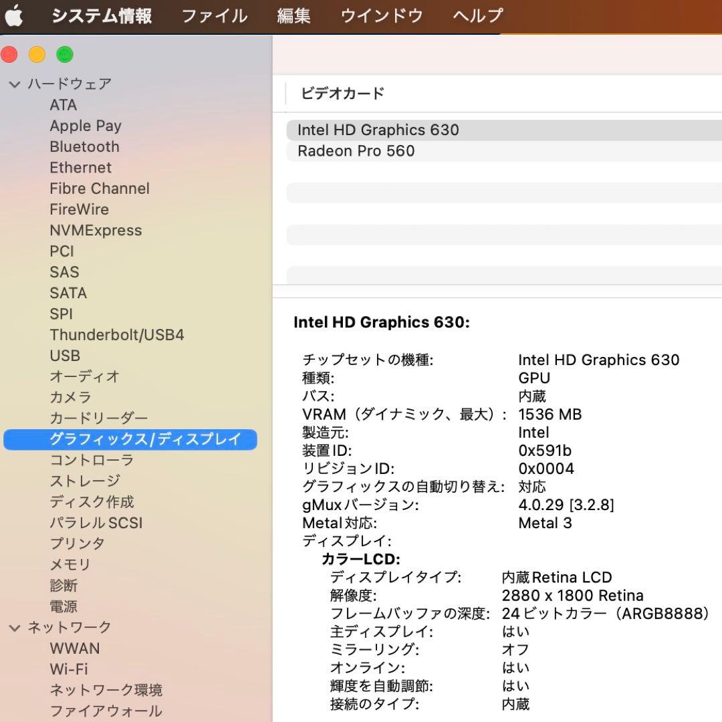Open the 編集 menu
This screenshot has width=722, height=722.
pyautogui.click(x=293, y=15)
